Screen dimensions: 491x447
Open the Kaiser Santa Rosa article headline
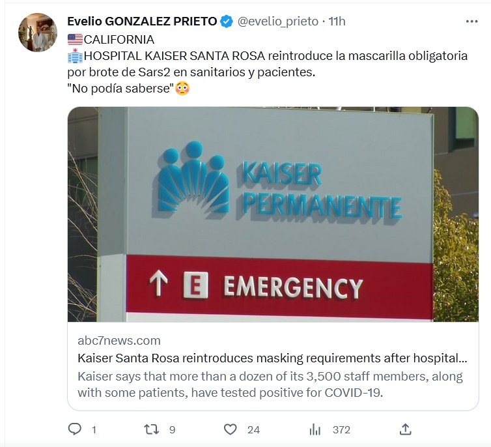click(x=272, y=358)
